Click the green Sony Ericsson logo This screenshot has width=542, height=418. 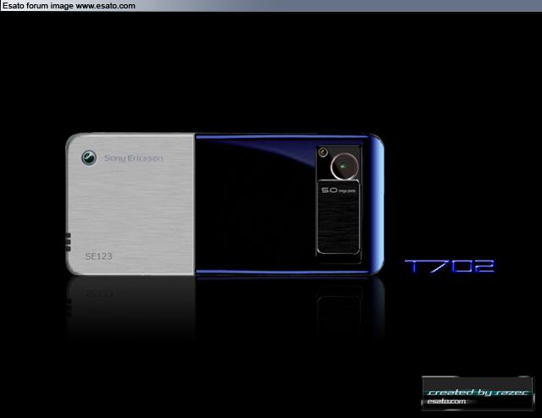tap(89, 158)
